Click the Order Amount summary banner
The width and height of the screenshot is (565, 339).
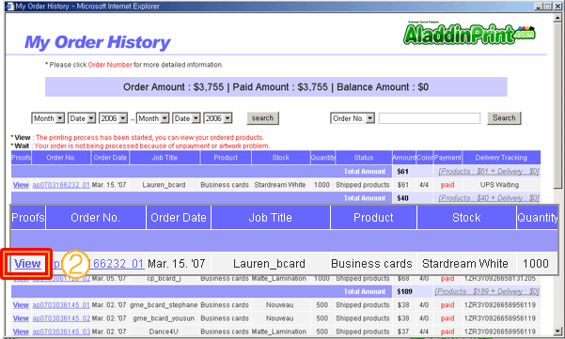click(x=276, y=86)
